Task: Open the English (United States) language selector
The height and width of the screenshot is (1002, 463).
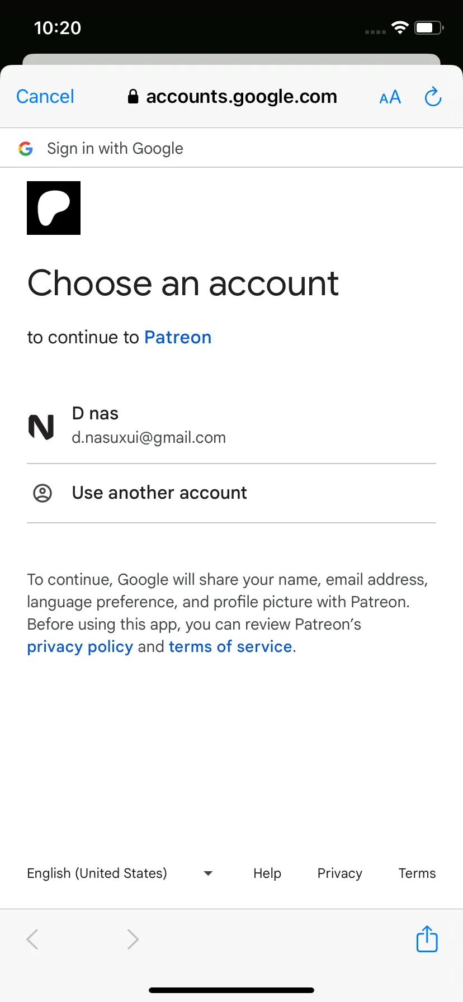Action: pos(120,873)
